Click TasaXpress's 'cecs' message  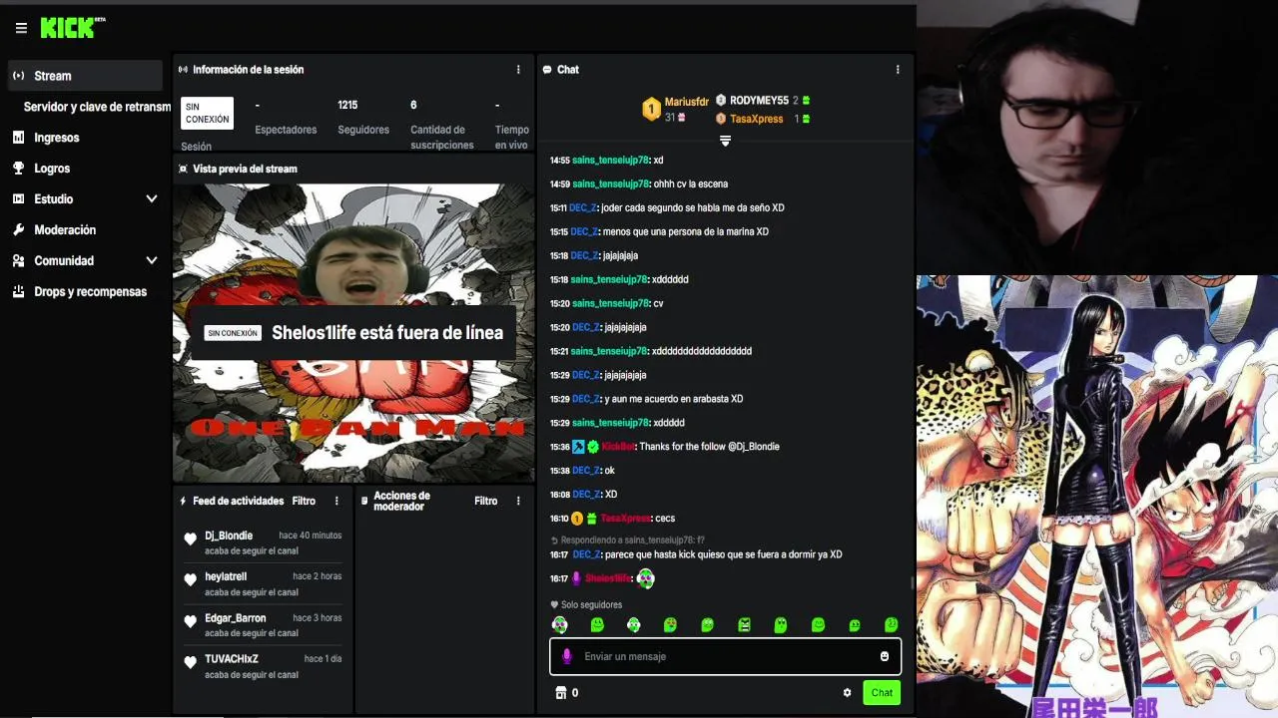[x=665, y=519]
